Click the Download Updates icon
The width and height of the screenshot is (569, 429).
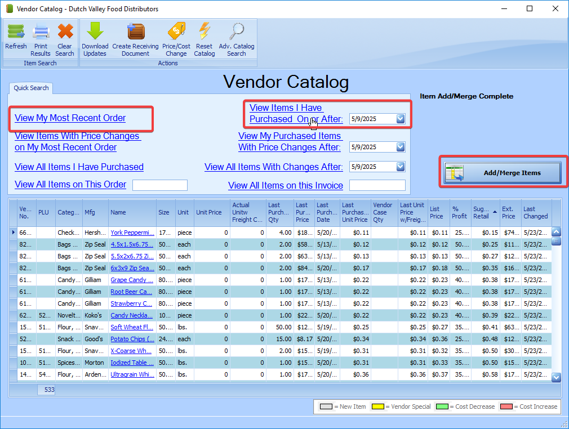pos(95,38)
